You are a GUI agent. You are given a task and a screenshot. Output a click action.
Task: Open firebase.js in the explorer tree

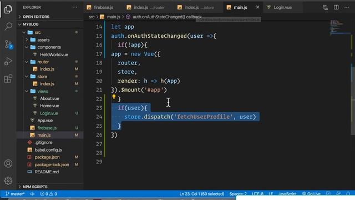(x=47, y=128)
